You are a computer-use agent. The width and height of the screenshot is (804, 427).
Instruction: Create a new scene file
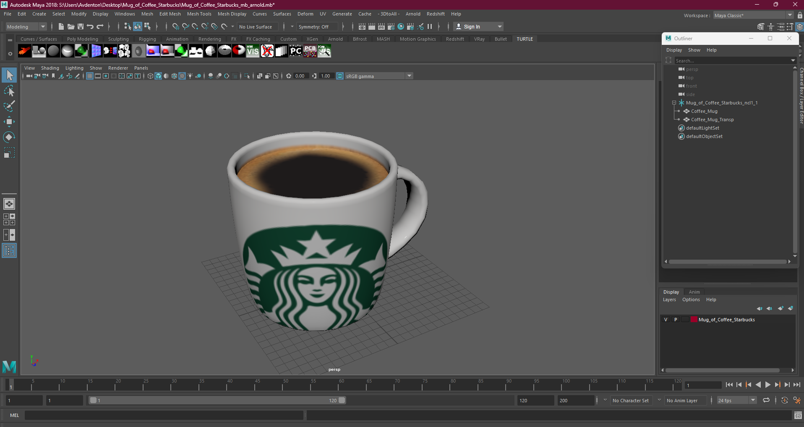pos(61,26)
